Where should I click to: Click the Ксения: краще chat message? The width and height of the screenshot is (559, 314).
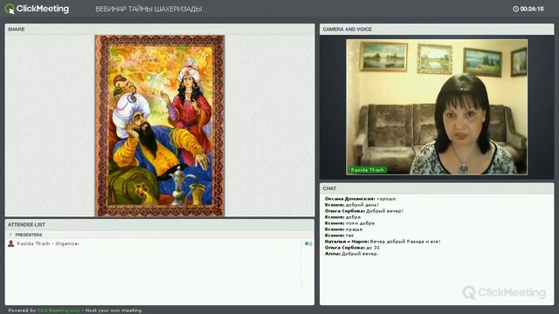click(343, 229)
